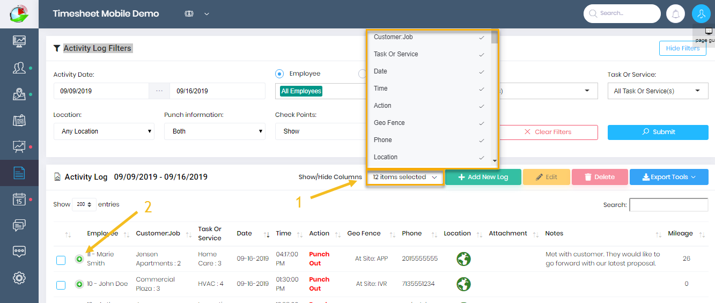
Task: Open the Check Points Show dropdown
Action: coord(320,131)
